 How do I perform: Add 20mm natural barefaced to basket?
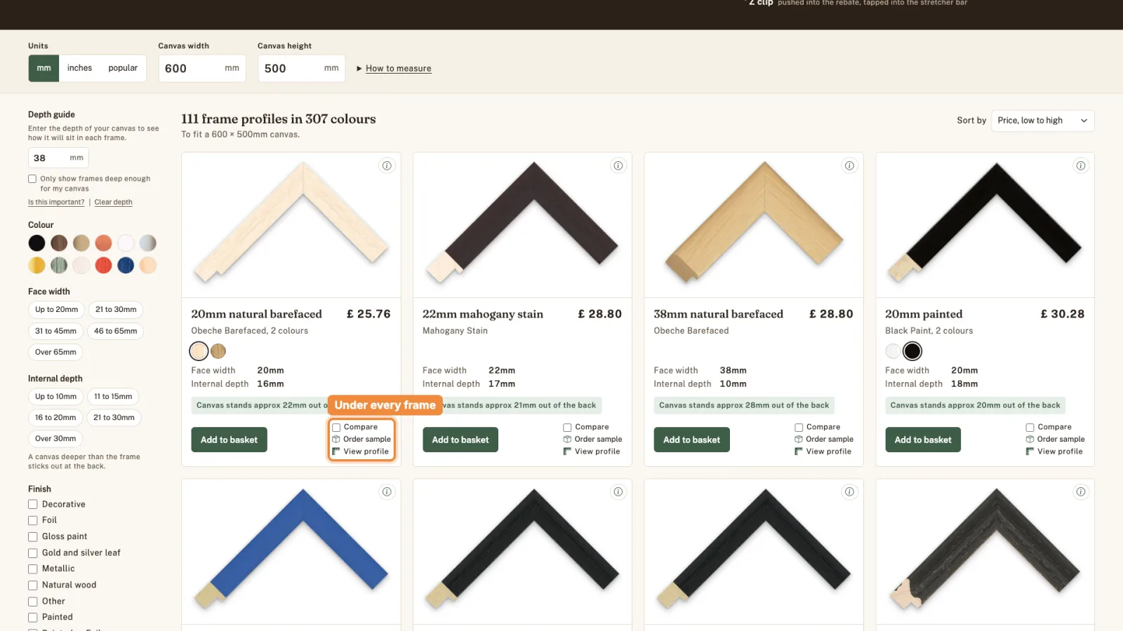(x=229, y=440)
